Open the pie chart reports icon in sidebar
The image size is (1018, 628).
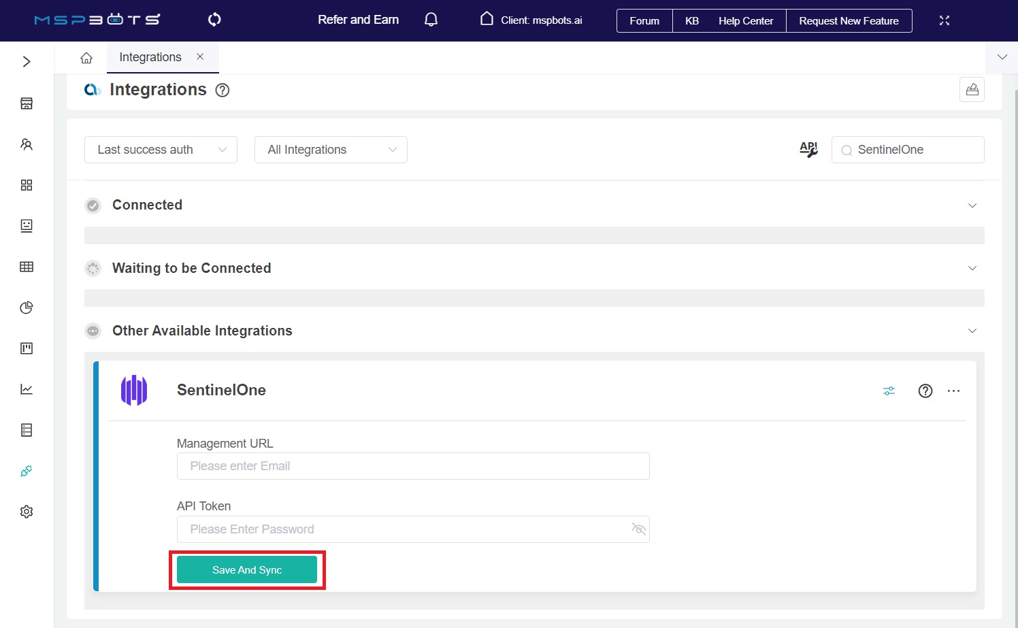point(26,307)
